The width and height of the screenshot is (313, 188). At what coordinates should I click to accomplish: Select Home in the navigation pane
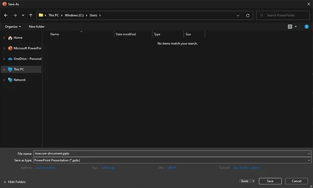[18, 37]
